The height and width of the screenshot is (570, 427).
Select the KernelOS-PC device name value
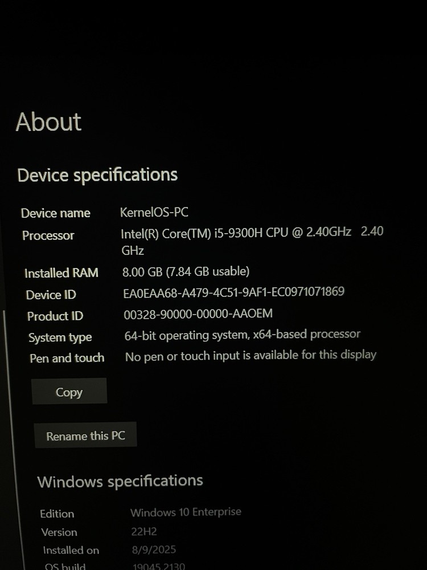[x=154, y=212]
